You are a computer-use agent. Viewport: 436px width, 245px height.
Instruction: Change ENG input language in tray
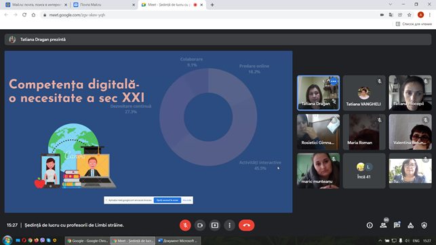pyautogui.click(x=416, y=241)
